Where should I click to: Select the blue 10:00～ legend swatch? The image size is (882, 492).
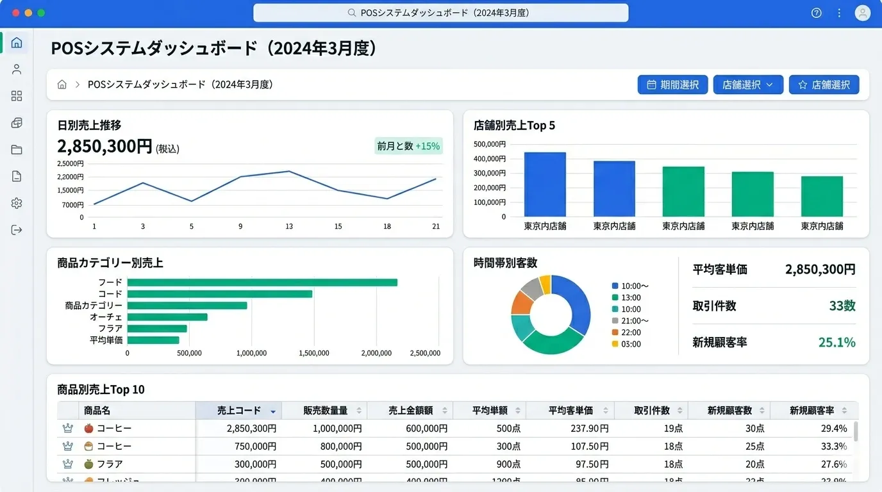[615, 286]
